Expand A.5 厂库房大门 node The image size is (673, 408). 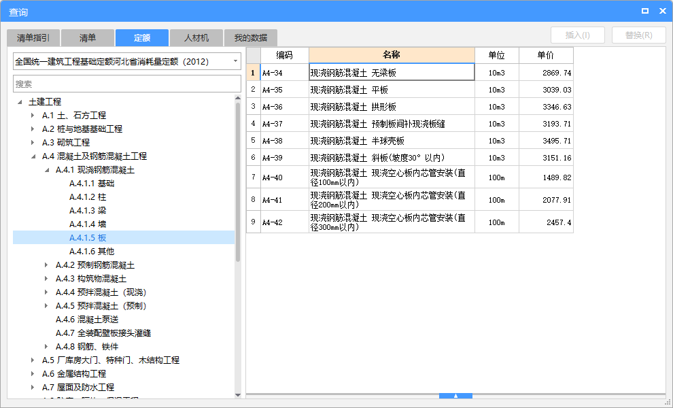tap(33, 360)
